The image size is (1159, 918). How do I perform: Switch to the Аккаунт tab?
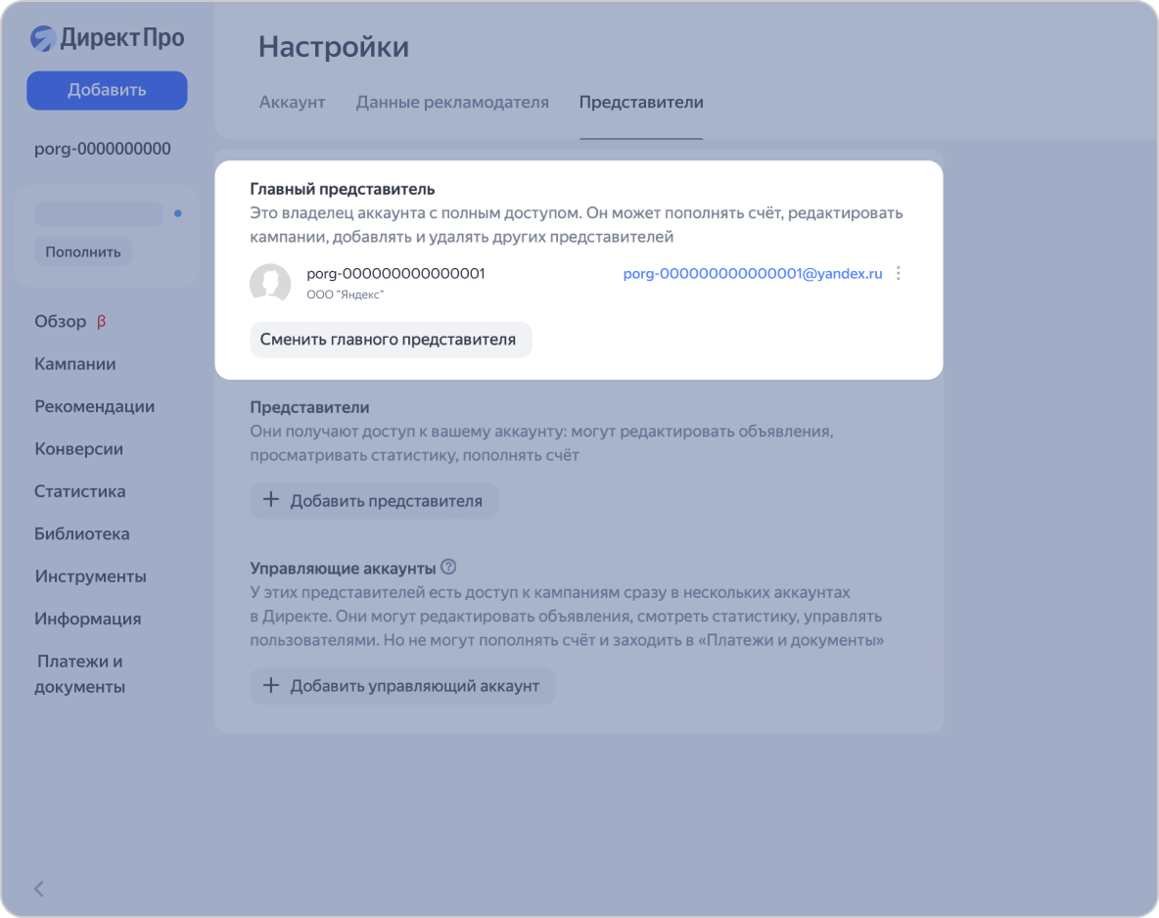point(292,102)
